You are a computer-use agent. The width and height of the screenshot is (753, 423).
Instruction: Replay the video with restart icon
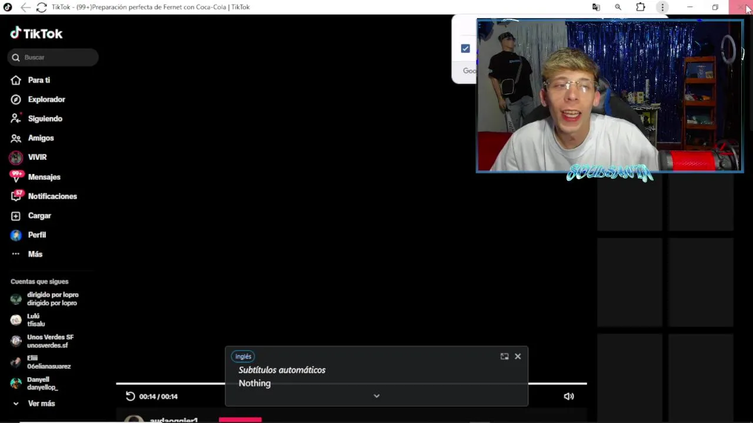(x=131, y=397)
